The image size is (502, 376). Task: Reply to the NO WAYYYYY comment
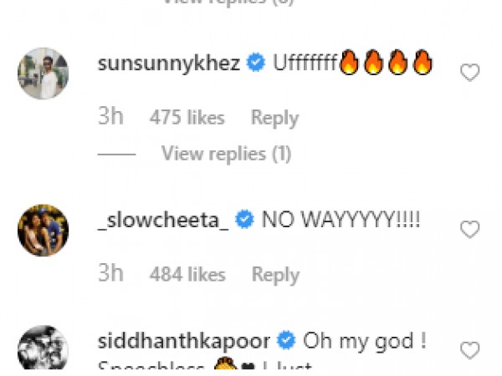[275, 274]
